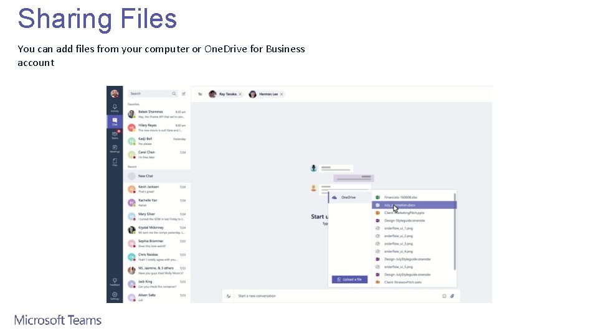The image size is (598, 336).
Task: Open the chat with Babak Shammas
Action: (157, 114)
